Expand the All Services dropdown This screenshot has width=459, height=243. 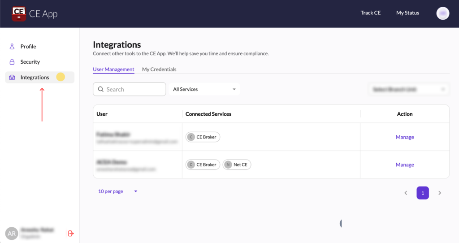[x=204, y=89]
